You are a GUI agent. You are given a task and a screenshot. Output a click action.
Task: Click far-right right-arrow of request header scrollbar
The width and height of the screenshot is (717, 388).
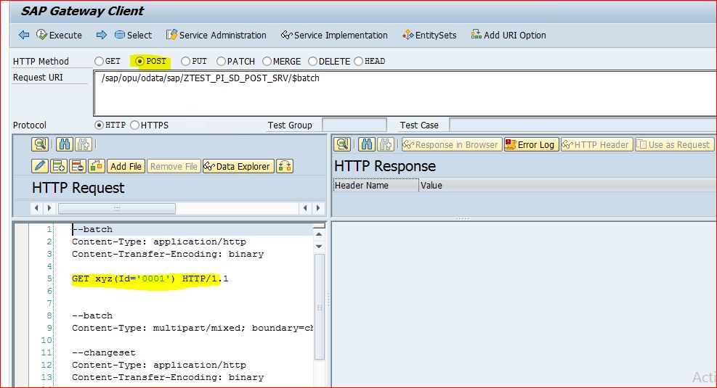pos(317,208)
